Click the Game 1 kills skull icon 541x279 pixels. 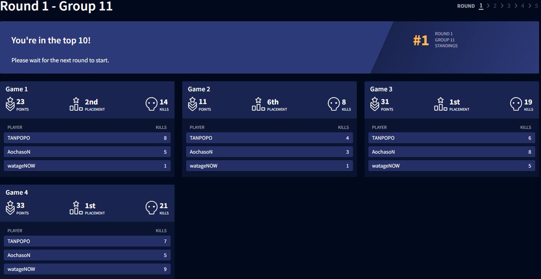151,104
